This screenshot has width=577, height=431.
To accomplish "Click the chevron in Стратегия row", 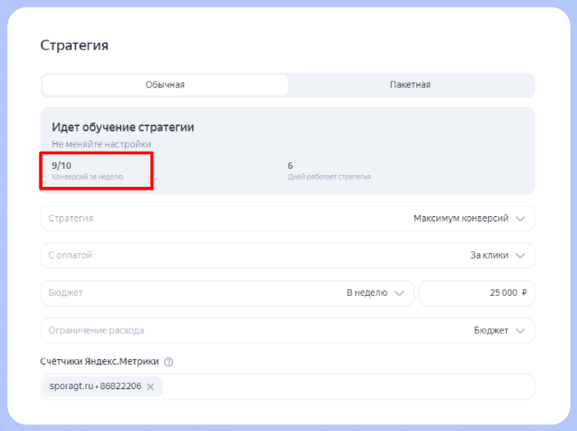I will 519,218.
